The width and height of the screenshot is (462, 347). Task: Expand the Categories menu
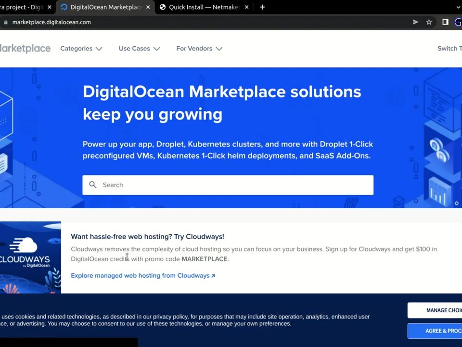point(81,49)
